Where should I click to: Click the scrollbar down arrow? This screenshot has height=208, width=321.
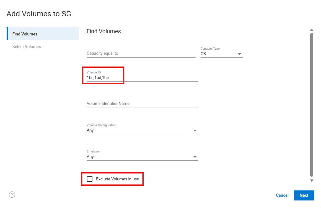pos(312,180)
